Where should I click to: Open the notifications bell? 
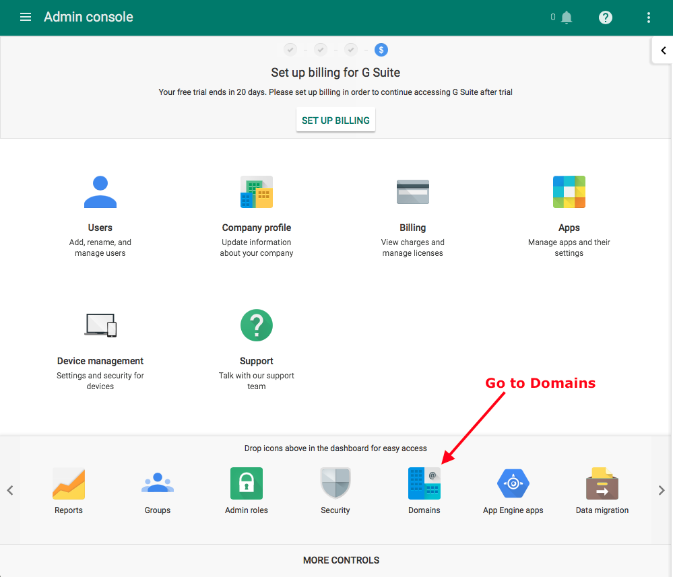tap(567, 18)
